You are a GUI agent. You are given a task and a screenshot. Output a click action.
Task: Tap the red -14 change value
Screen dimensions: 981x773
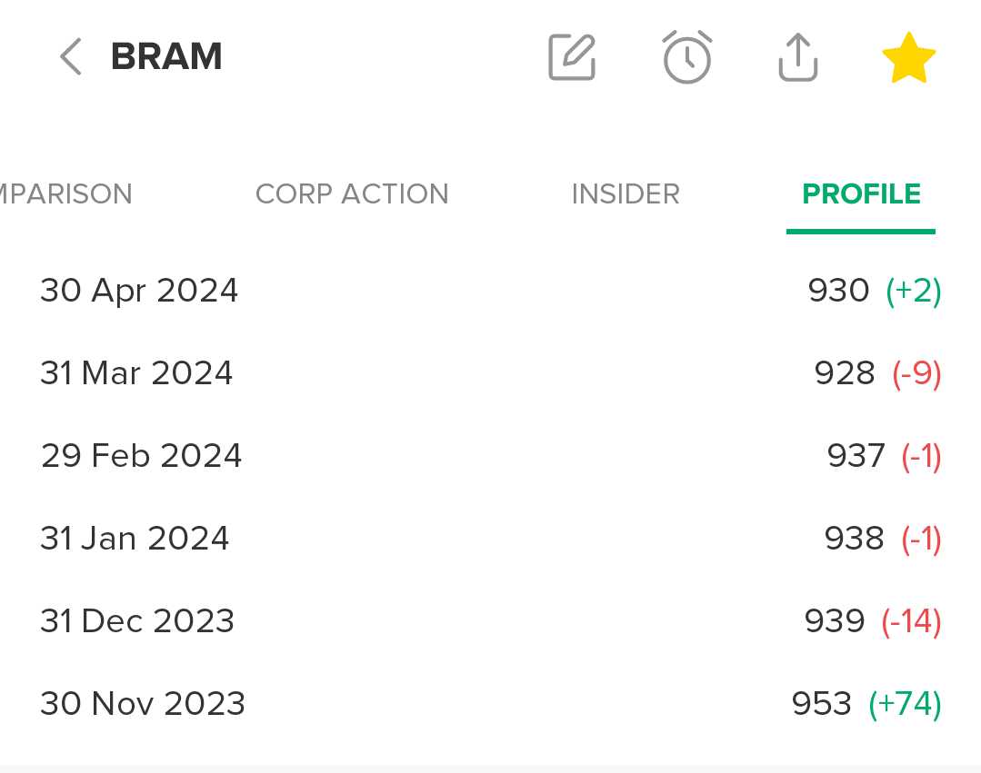(x=911, y=621)
